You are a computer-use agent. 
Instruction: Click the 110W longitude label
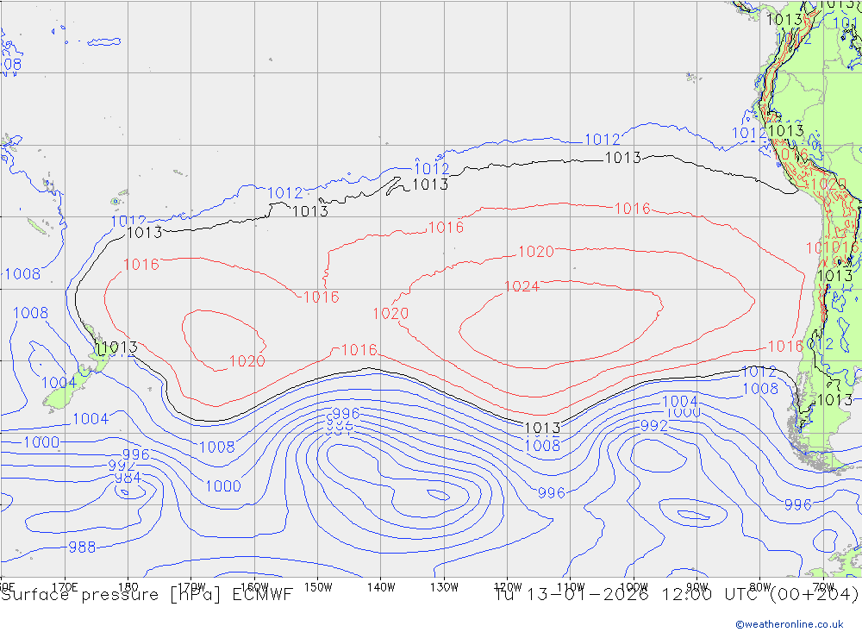click(571, 587)
